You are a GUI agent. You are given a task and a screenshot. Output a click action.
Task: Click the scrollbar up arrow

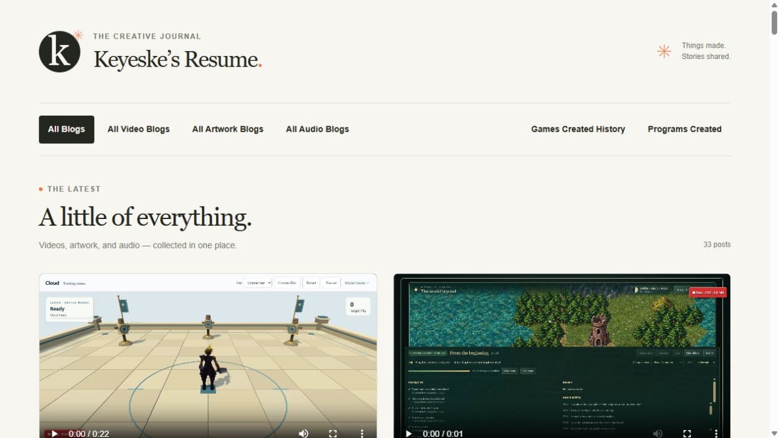coord(774,4)
